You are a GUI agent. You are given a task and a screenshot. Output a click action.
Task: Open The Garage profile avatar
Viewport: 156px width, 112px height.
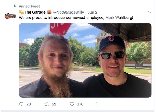10,16
